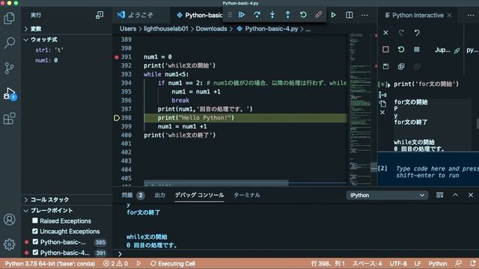Screen dimensions: 479x269
Task: Toggle Uncaught Exceptions breakpoint checkbox
Action: [35, 231]
